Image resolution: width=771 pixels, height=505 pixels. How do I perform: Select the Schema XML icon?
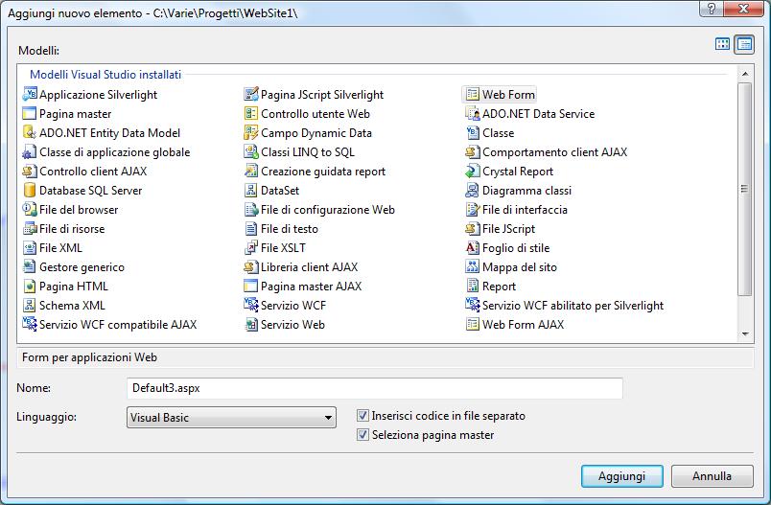(x=30, y=305)
